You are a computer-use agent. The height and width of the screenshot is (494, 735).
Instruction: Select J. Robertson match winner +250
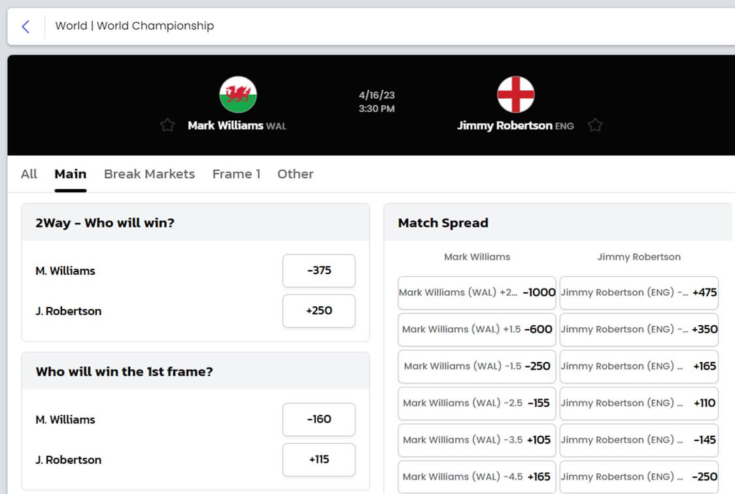pos(318,311)
